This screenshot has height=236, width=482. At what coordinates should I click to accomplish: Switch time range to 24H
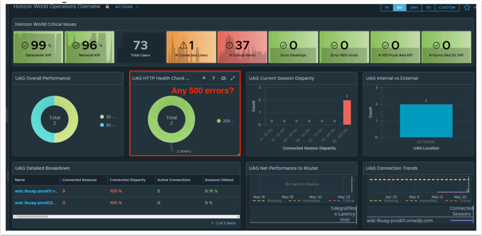[x=414, y=8]
